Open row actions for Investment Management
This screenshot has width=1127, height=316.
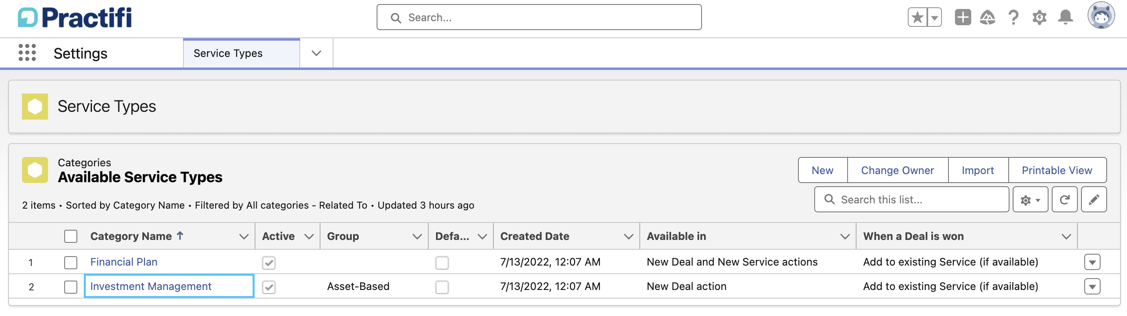(1092, 287)
